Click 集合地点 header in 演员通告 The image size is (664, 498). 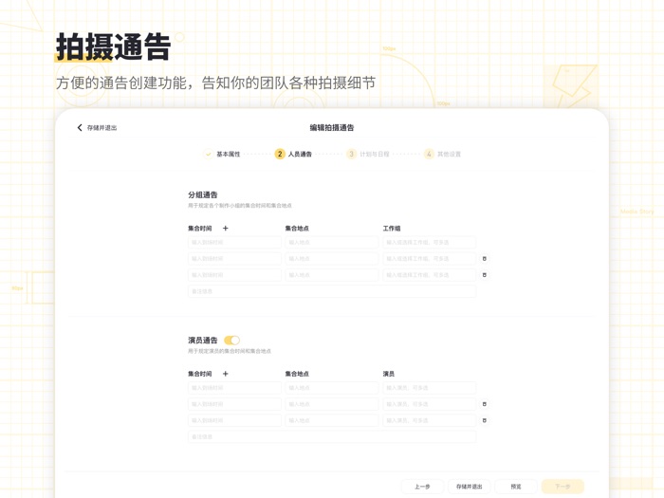coord(297,374)
